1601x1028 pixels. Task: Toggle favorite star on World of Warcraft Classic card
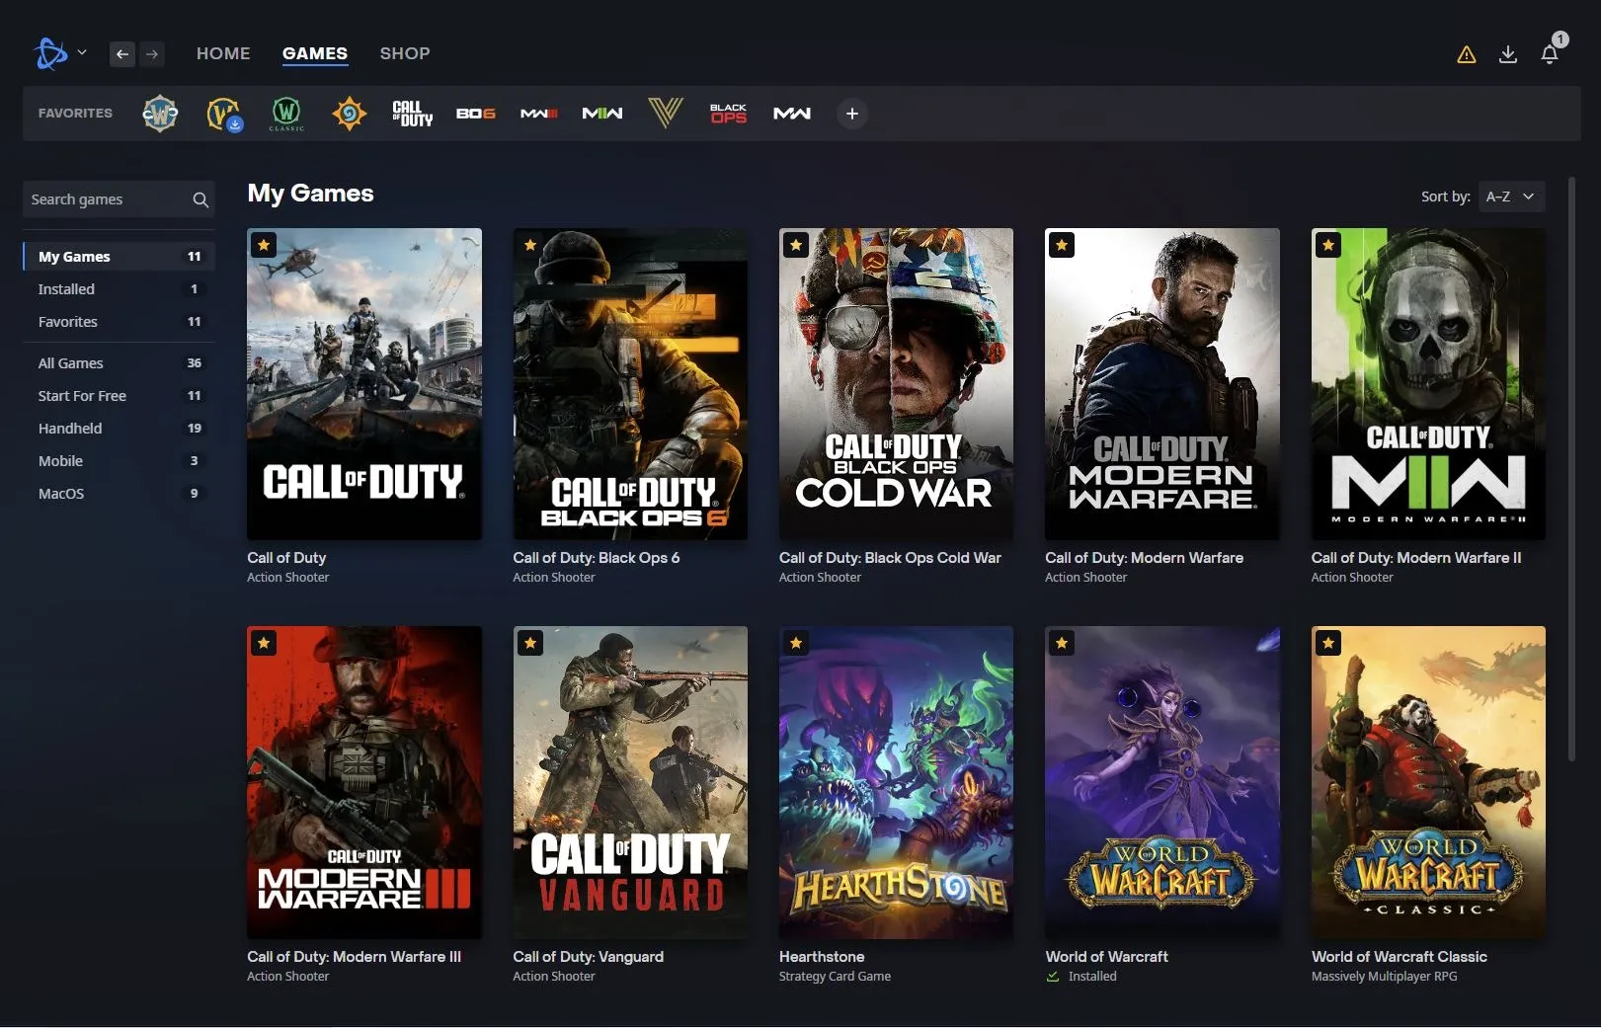coord(1328,644)
